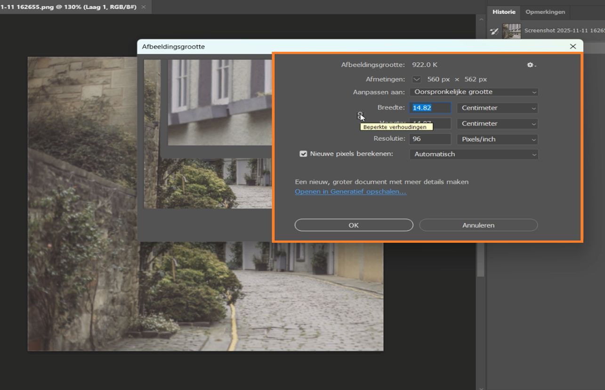Select the Screenshot history state thumbnail
The image size is (605, 390).
coord(511,32)
